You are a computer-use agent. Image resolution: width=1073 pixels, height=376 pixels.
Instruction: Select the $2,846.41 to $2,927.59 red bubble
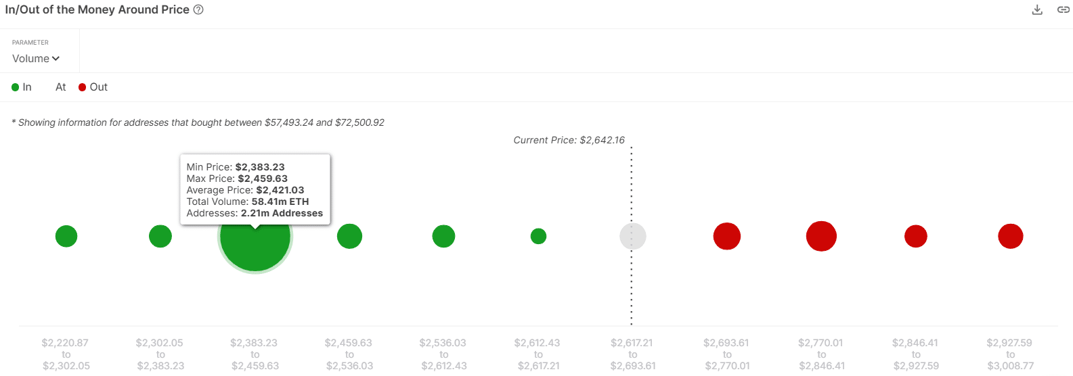[x=916, y=237]
